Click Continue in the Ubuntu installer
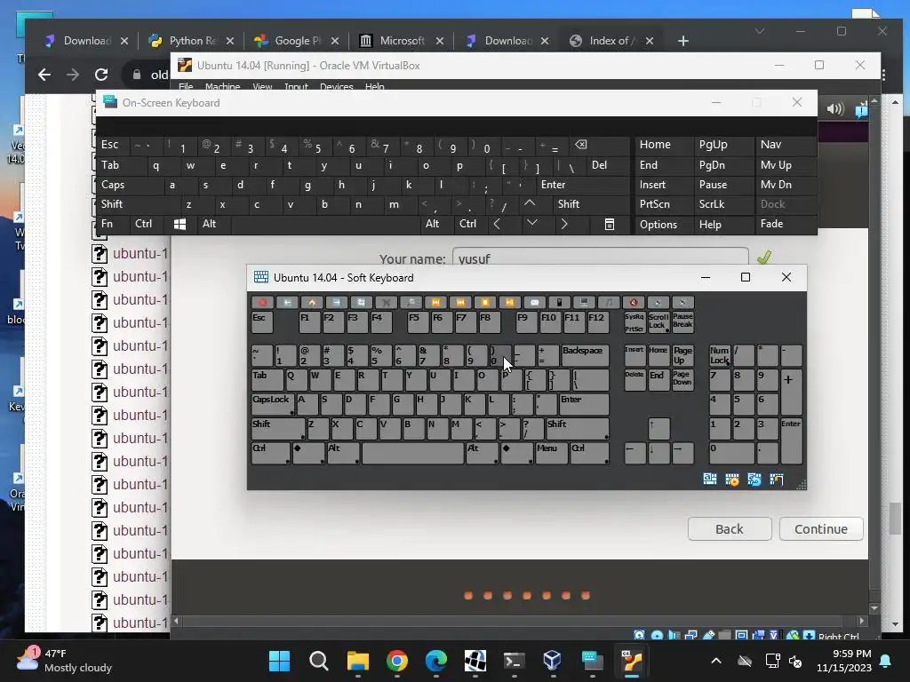The height and width of the screenshot is (682, 910). (821, 529)
